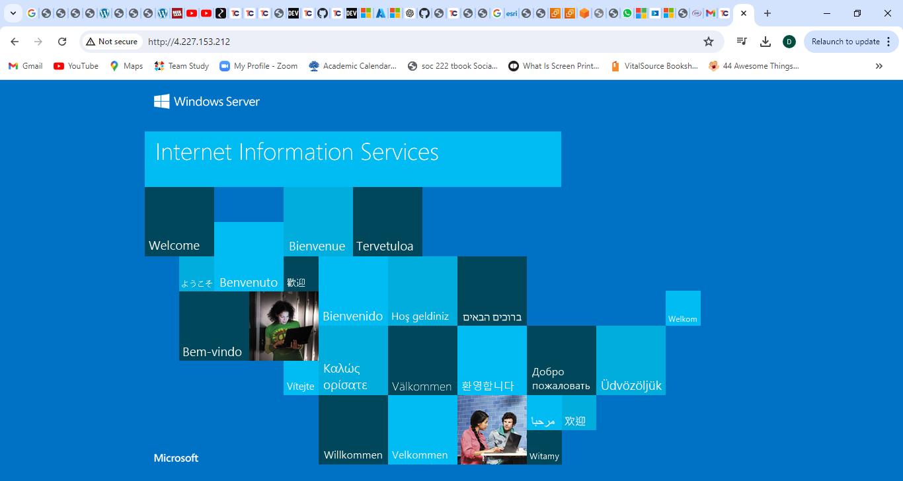
Task: Click the Bienvenue tile
Action: click(x=318, y=221)
